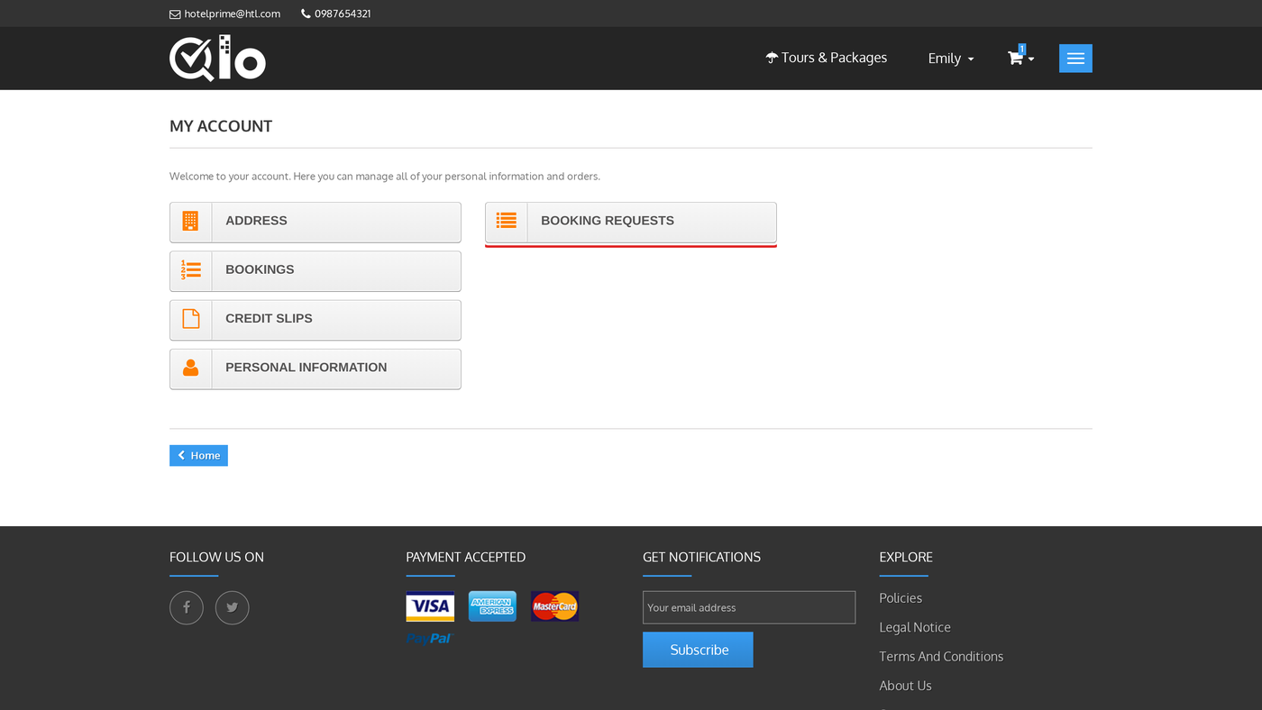Screen dimensions: 1262x710
Task: Click the hotelprime@htl.com email text
Action: (233, 14)
